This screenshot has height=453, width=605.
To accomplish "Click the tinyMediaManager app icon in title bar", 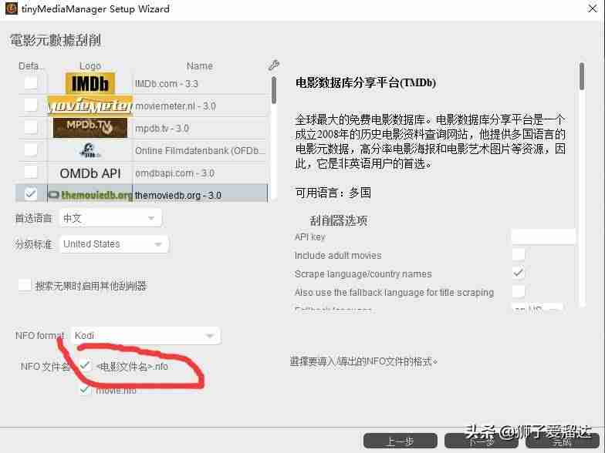I will pos(11,8).
